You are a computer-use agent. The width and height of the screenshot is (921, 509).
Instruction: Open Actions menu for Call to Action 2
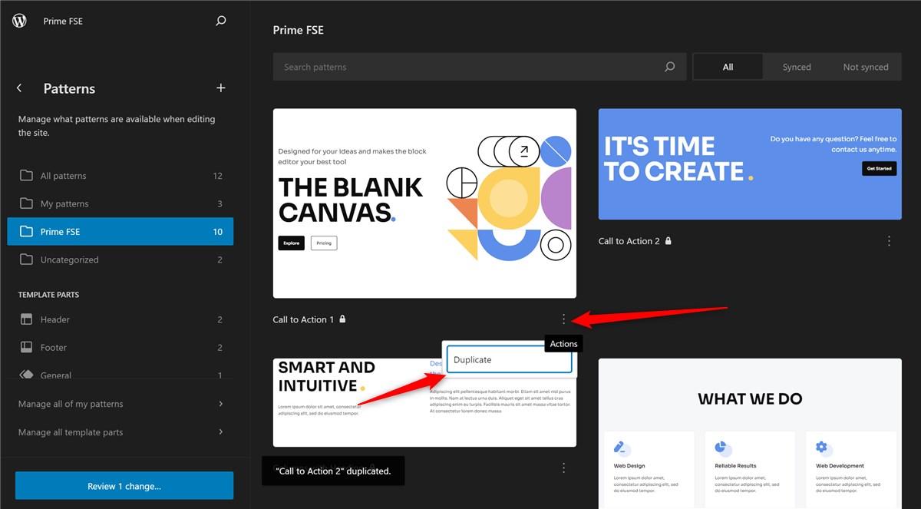point(889,240)
